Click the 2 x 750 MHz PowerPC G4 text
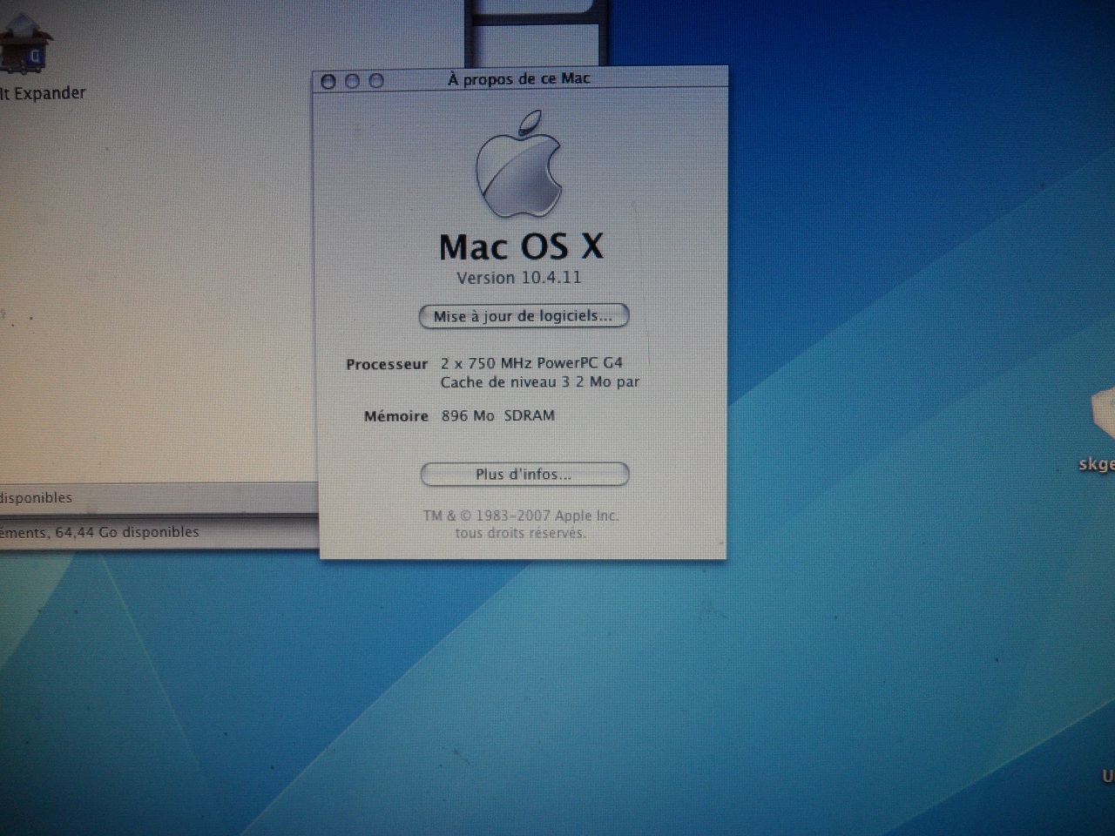This screenshot has width=1115, height=836. click(x=531, y=363)
